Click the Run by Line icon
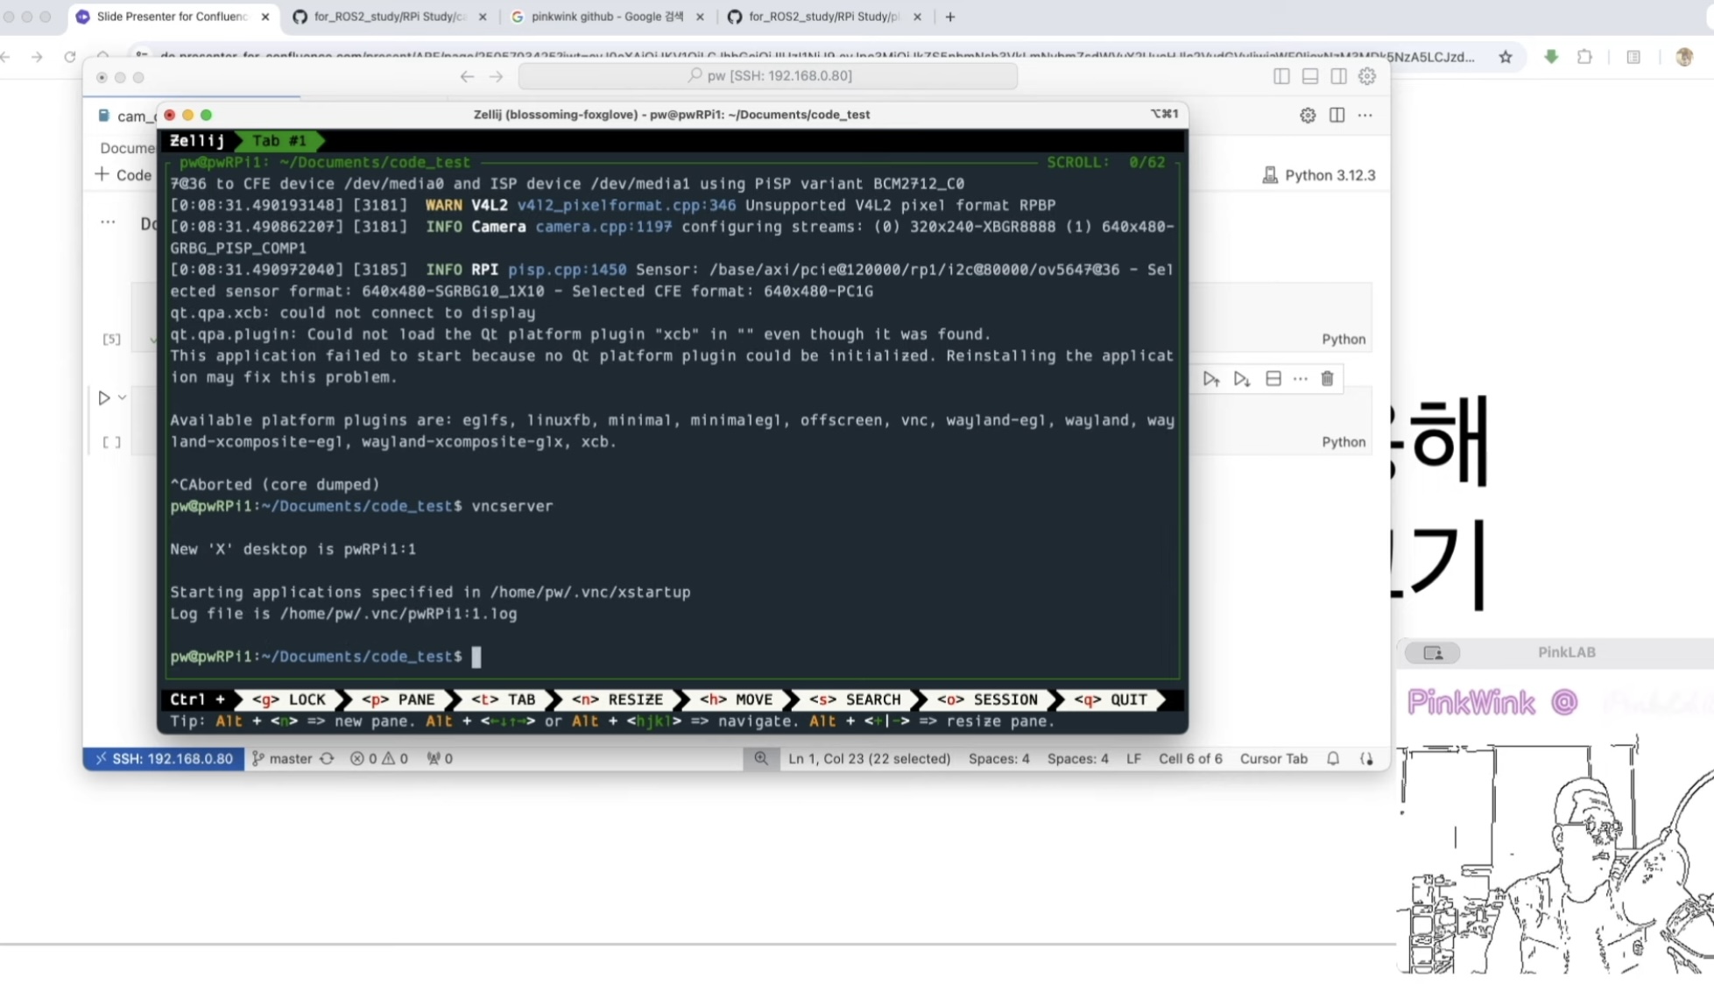Screen dimensions: 1714x984 [x=1211, y=379]
